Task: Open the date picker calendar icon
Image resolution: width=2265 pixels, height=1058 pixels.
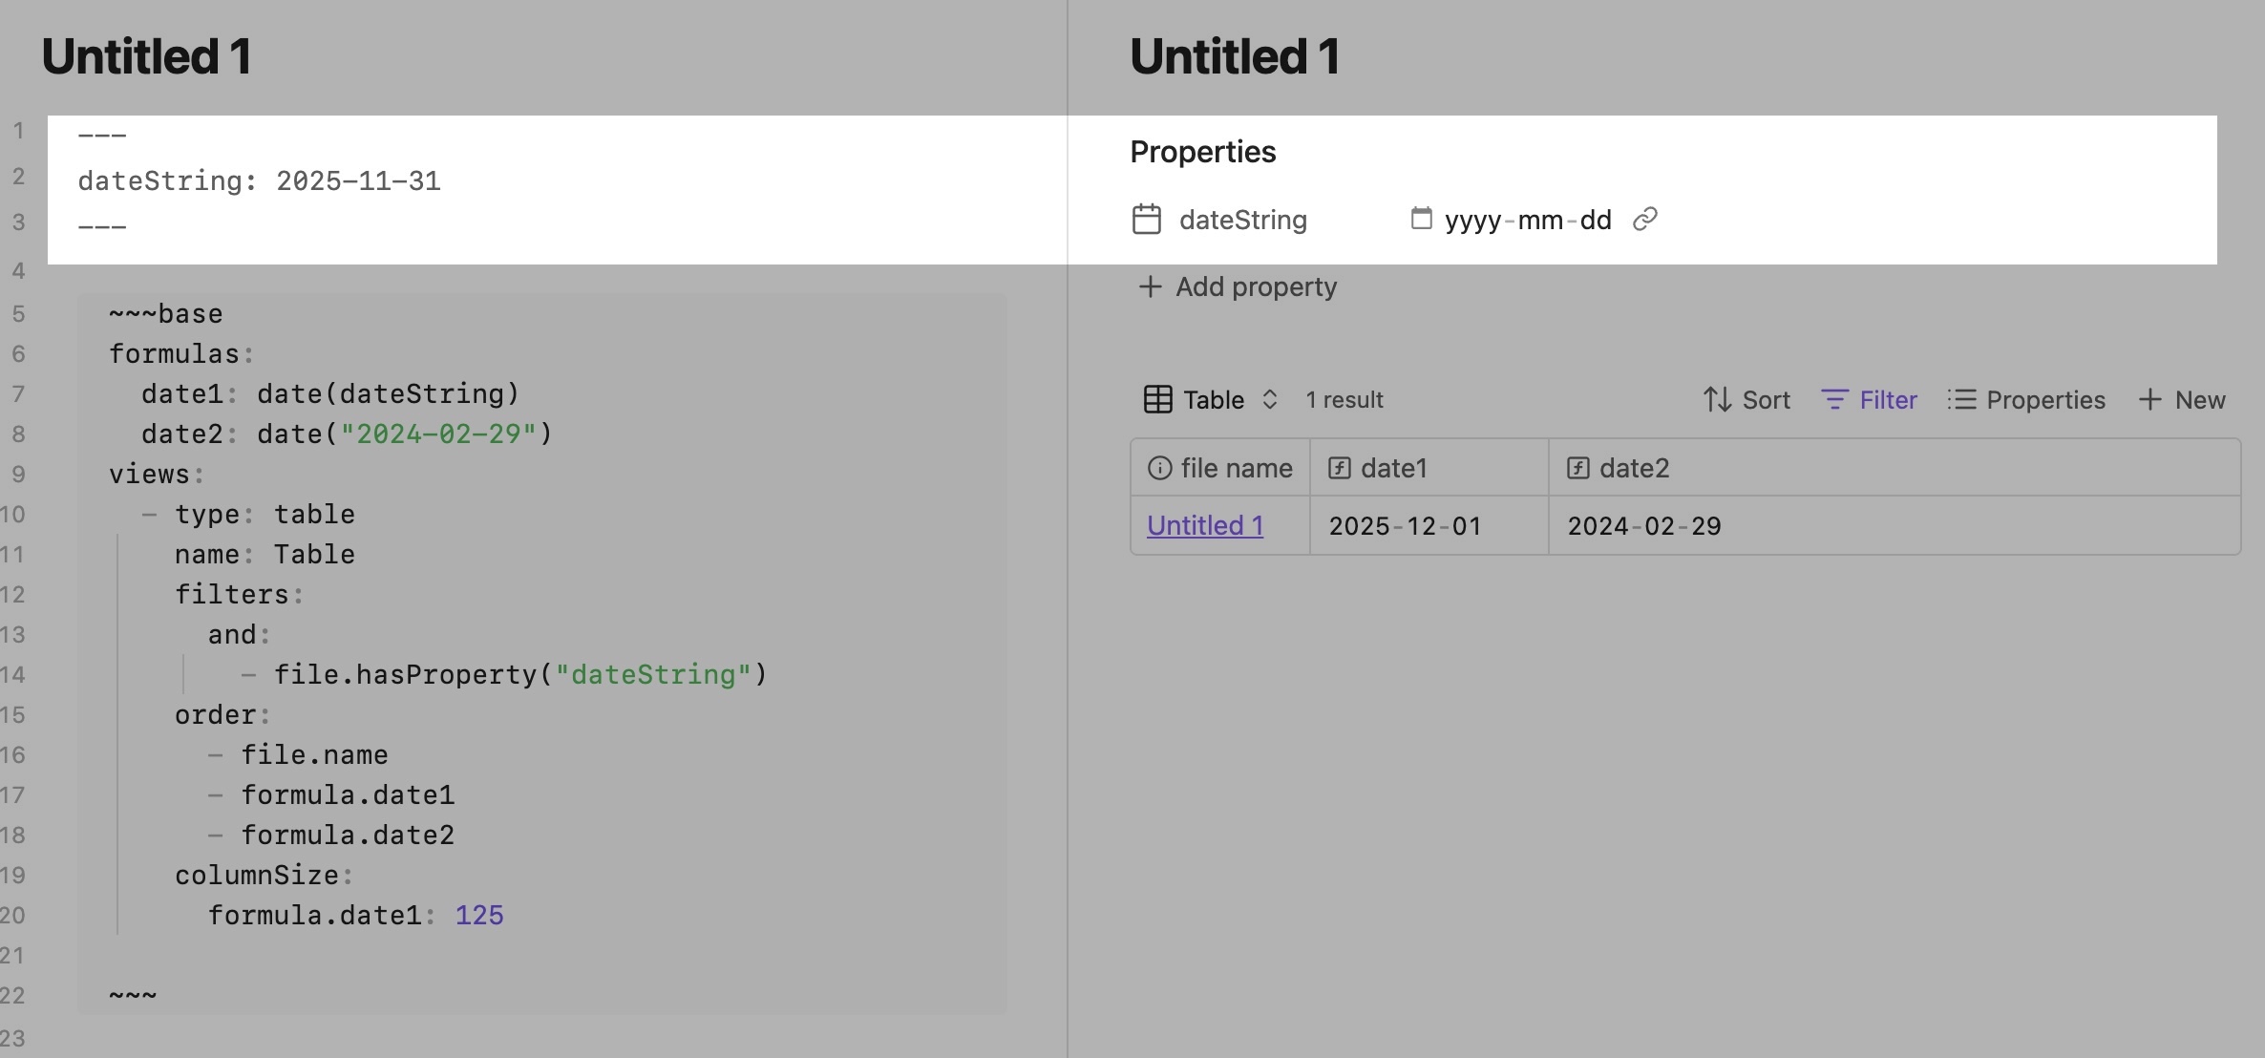Action: click(x=1421, y=219)
